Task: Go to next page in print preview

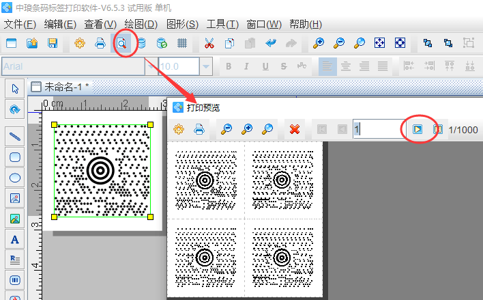Action: point(418,129)
